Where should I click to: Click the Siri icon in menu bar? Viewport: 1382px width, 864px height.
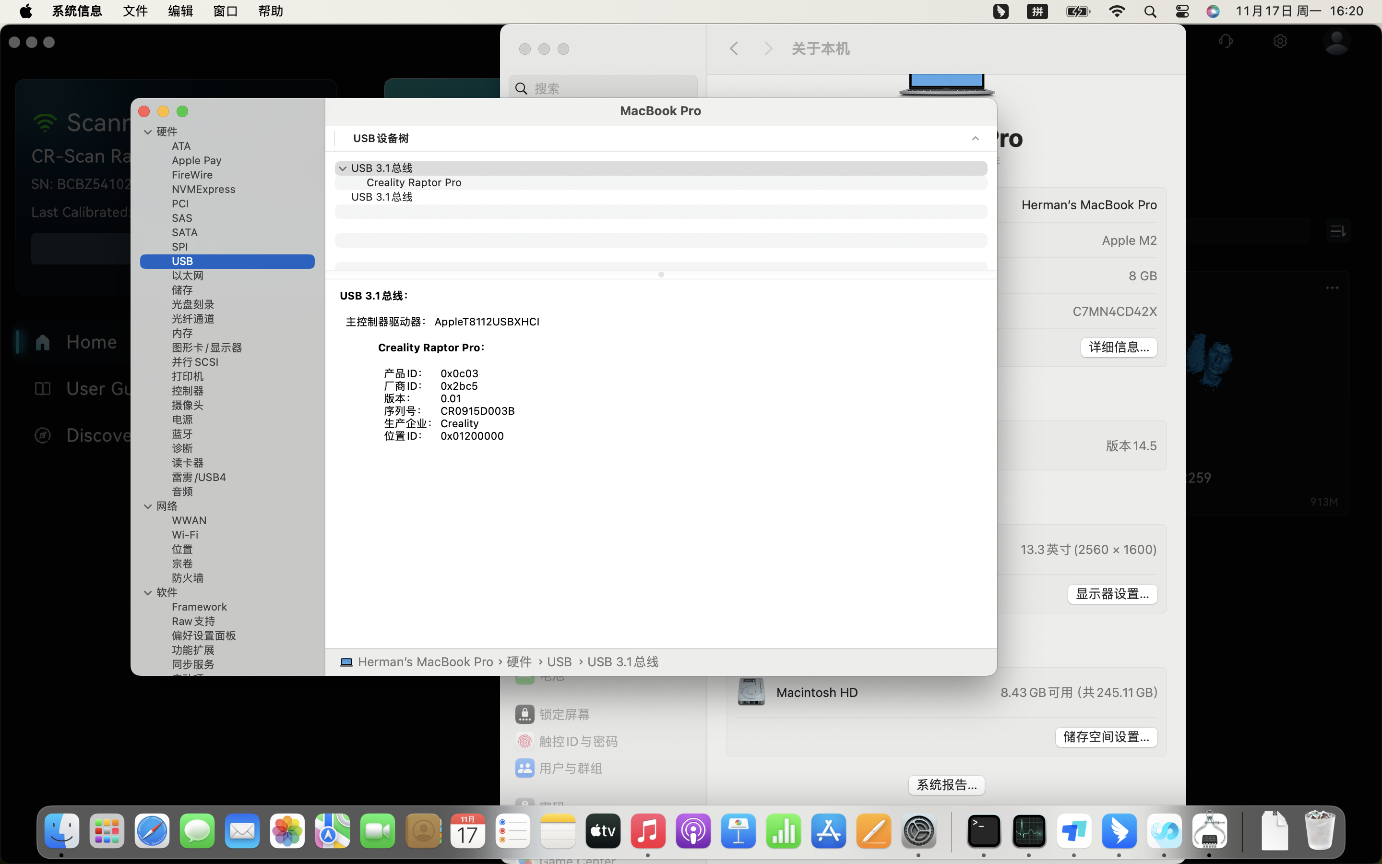1213,12
